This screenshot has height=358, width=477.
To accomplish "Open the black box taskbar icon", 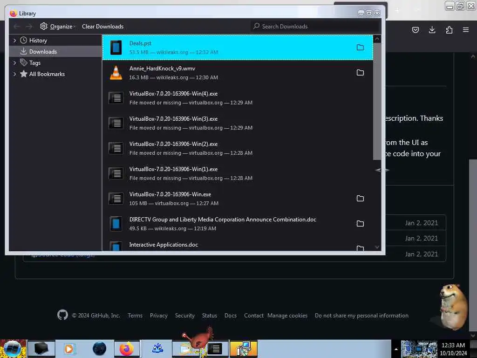I will point(41,349).
